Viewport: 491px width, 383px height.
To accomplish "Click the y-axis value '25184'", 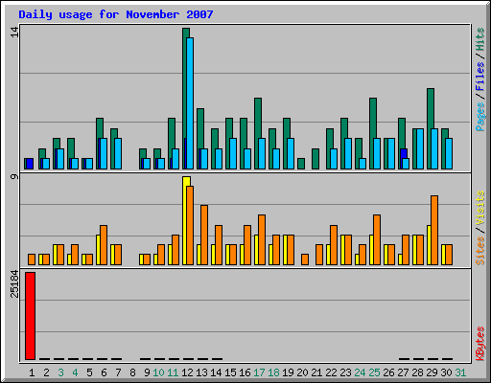I will [x=14, y=283].
